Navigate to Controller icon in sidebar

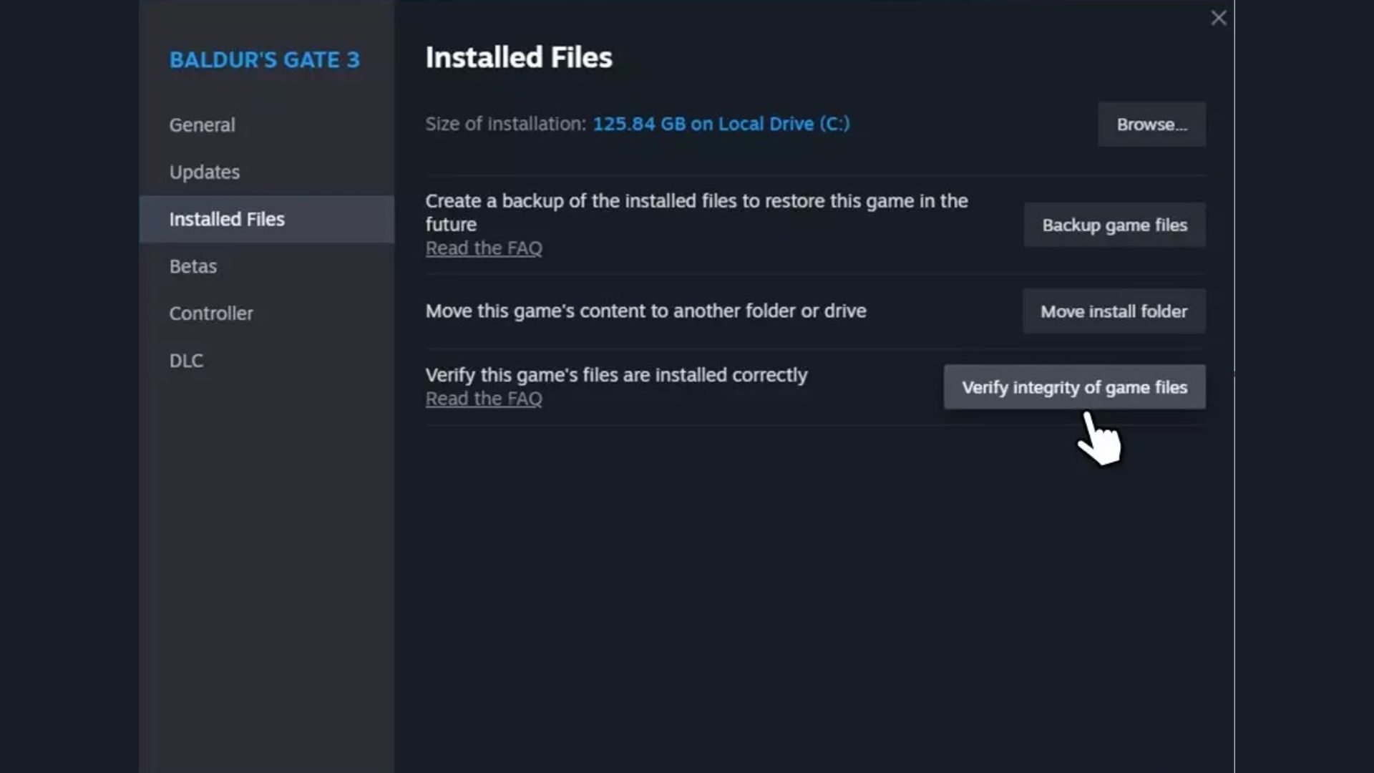pos(211,312)
